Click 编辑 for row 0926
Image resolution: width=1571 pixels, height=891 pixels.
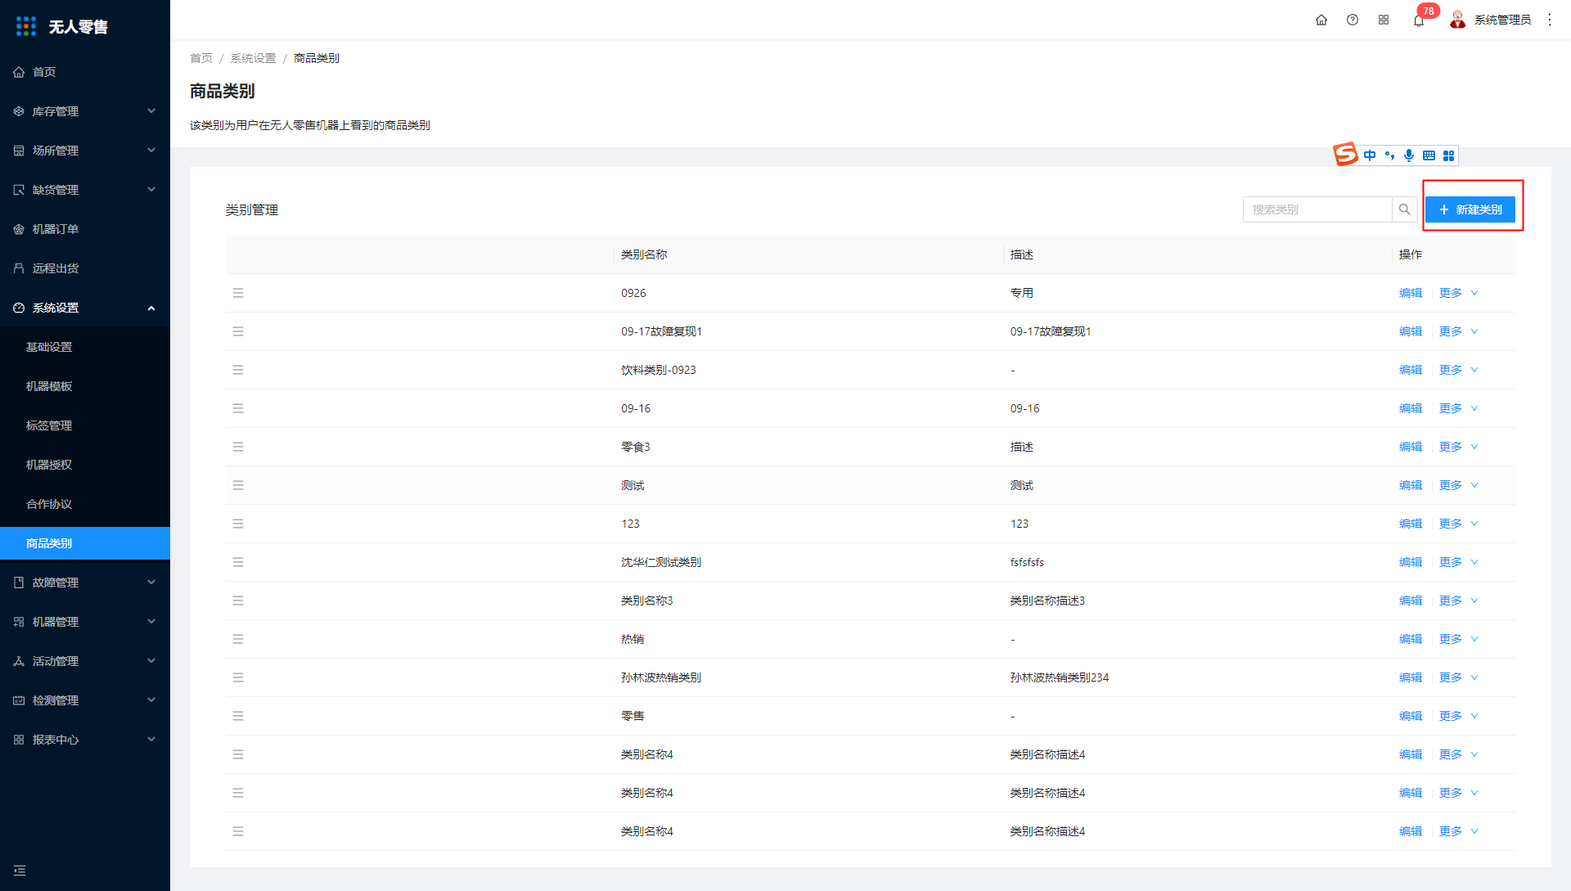1411,293
